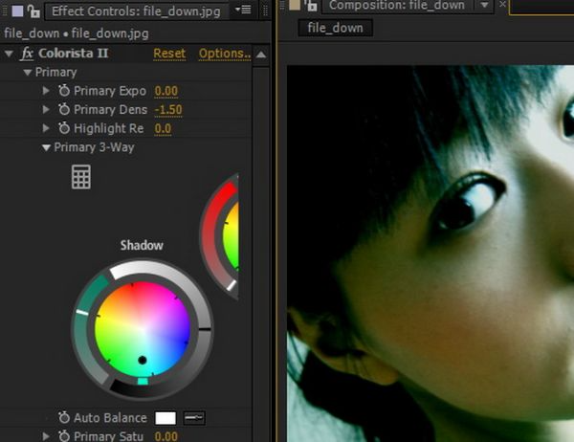Toggle the Composition viewer lock
The image size is (574, 442).
312,5
